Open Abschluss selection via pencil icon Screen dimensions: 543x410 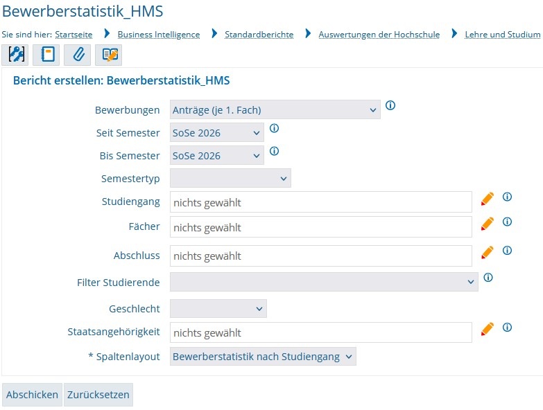488,253
